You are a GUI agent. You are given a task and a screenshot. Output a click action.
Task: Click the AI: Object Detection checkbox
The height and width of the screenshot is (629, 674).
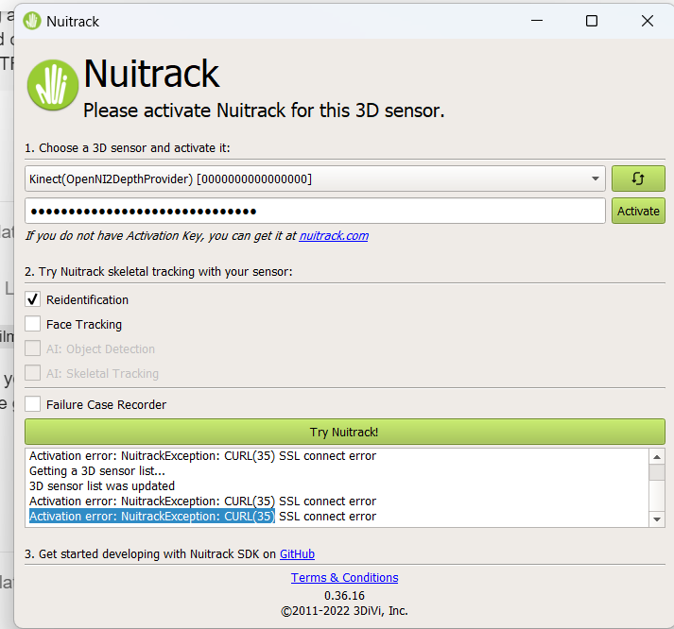33,348
